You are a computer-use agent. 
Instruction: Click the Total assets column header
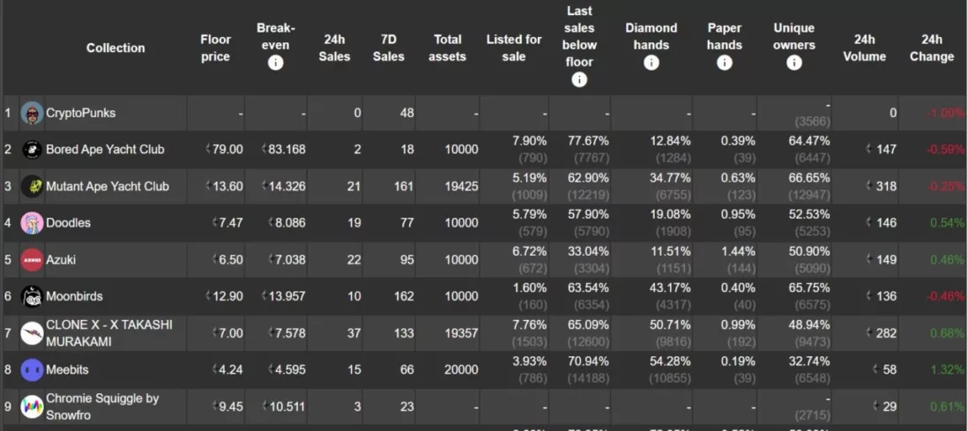448,48
